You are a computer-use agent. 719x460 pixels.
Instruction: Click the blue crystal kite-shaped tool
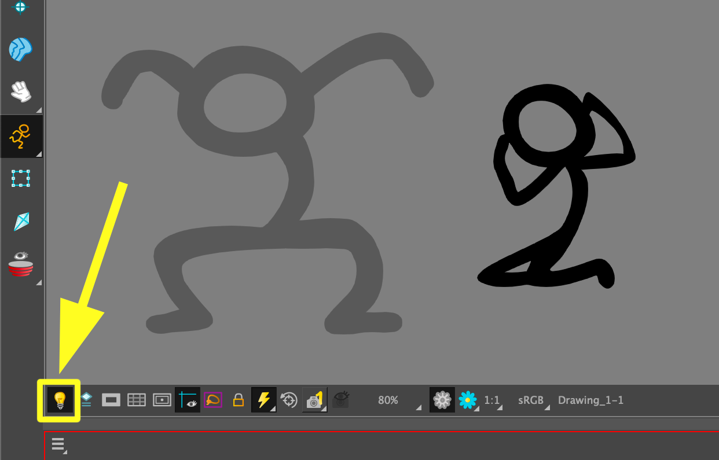click(x=21, y=222)
